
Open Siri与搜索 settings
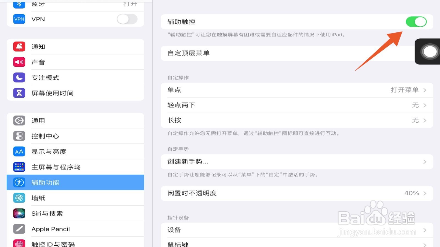(75, 214)
